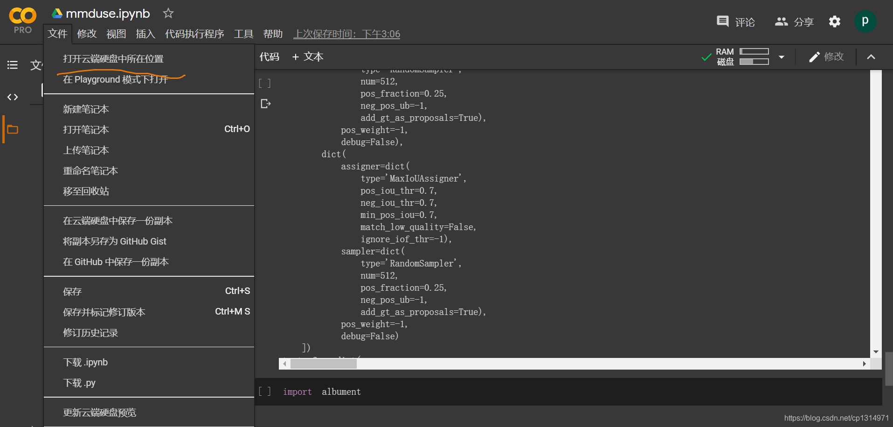The height and width of the screenshot is (427, 893).
Task: Select 移至回收站 menu entry
Action: pyautogui.click(x=149, y=191)
